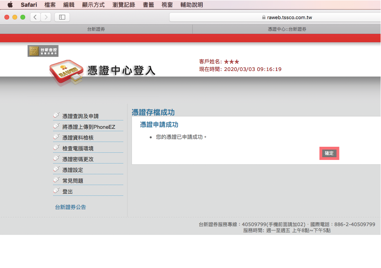
Task: Open the 編輯 menu
Action: 69,5
